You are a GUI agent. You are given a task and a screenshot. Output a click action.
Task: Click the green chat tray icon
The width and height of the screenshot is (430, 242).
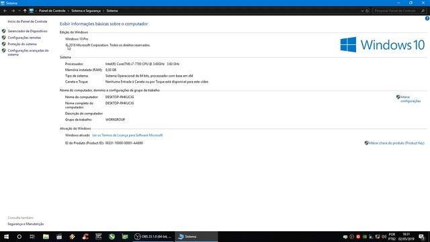pos(345,237)
